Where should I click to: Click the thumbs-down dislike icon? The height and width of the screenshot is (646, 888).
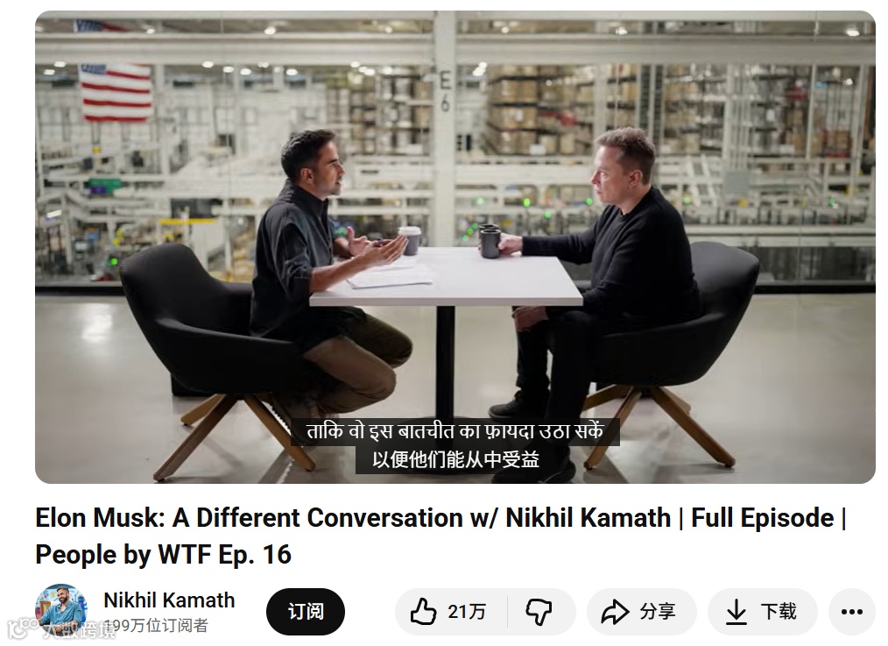point(539,612)
